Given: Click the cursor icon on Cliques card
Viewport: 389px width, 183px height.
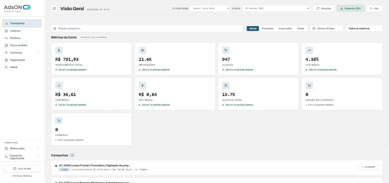Looking at the screenshot, I should point(226,50).
